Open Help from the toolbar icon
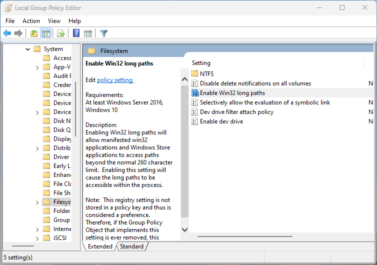This screenshot has height=265, width=377. 76,33
